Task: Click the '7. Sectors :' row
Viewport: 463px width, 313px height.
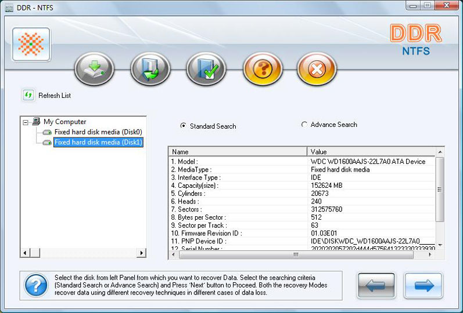Action: click(x=302, y=209)
